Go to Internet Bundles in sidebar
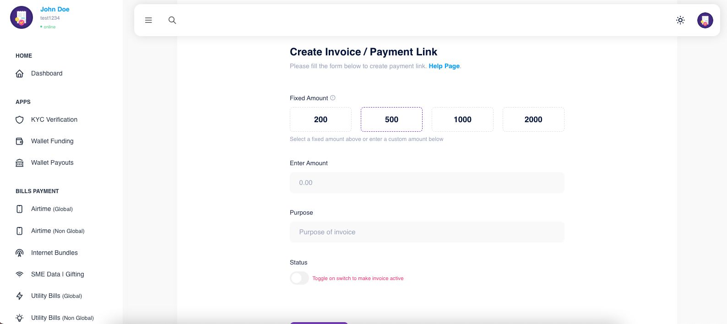Image resolution: width=727 pixels, height=324 pixels. point(54,253)
